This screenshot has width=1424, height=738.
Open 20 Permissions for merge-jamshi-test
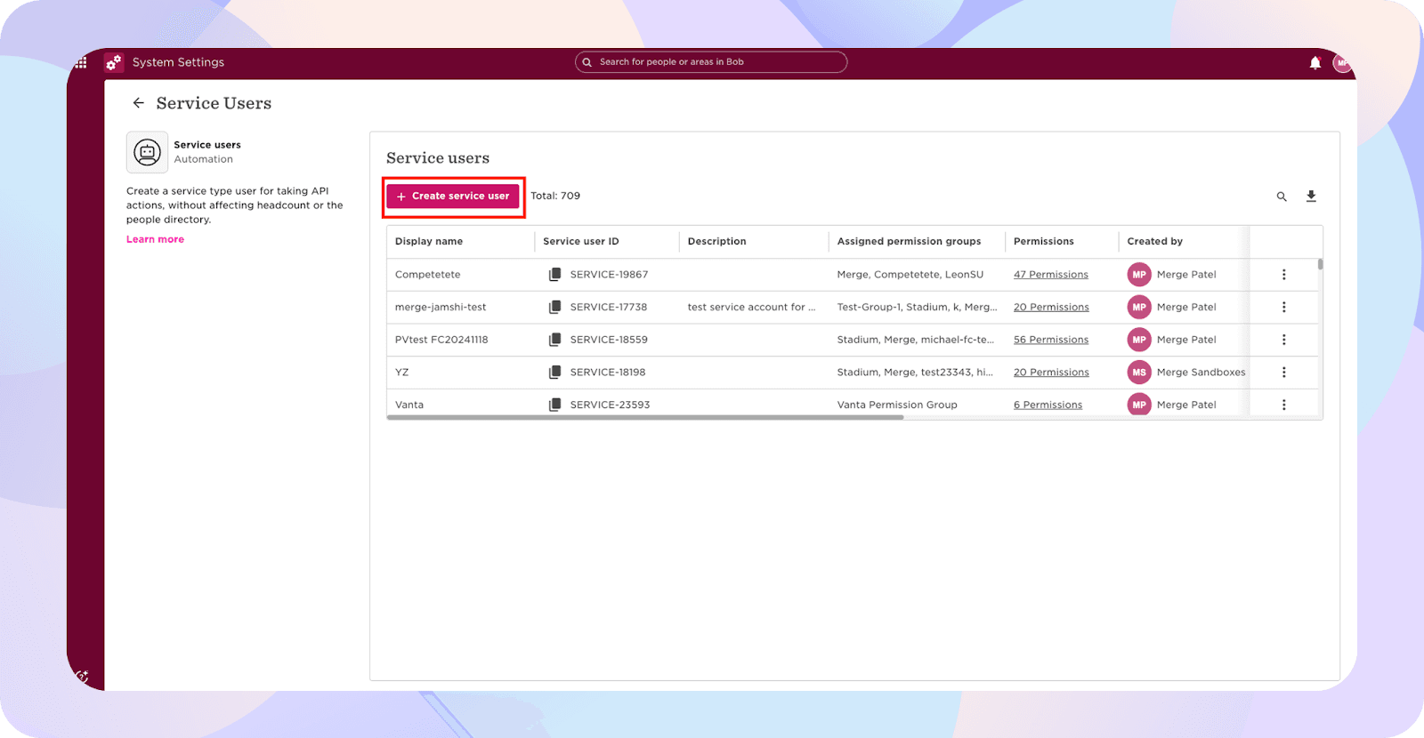click(1051, 307)
